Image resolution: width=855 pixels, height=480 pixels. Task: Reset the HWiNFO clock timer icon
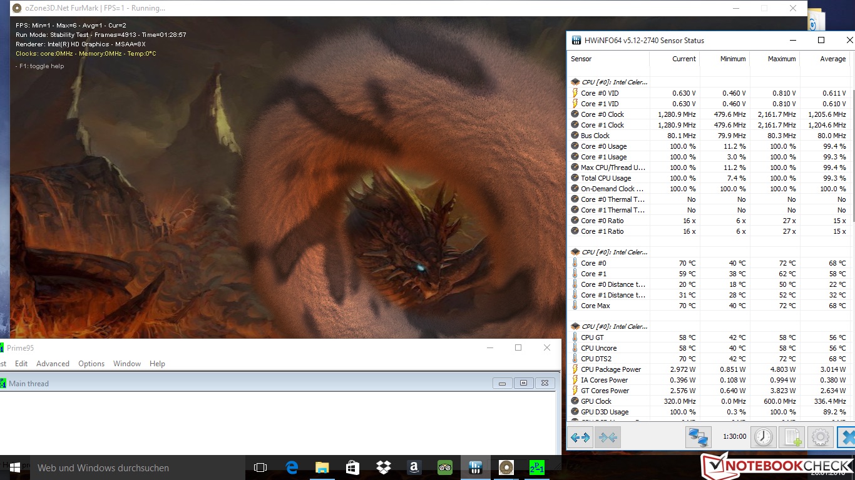[763, 437]
